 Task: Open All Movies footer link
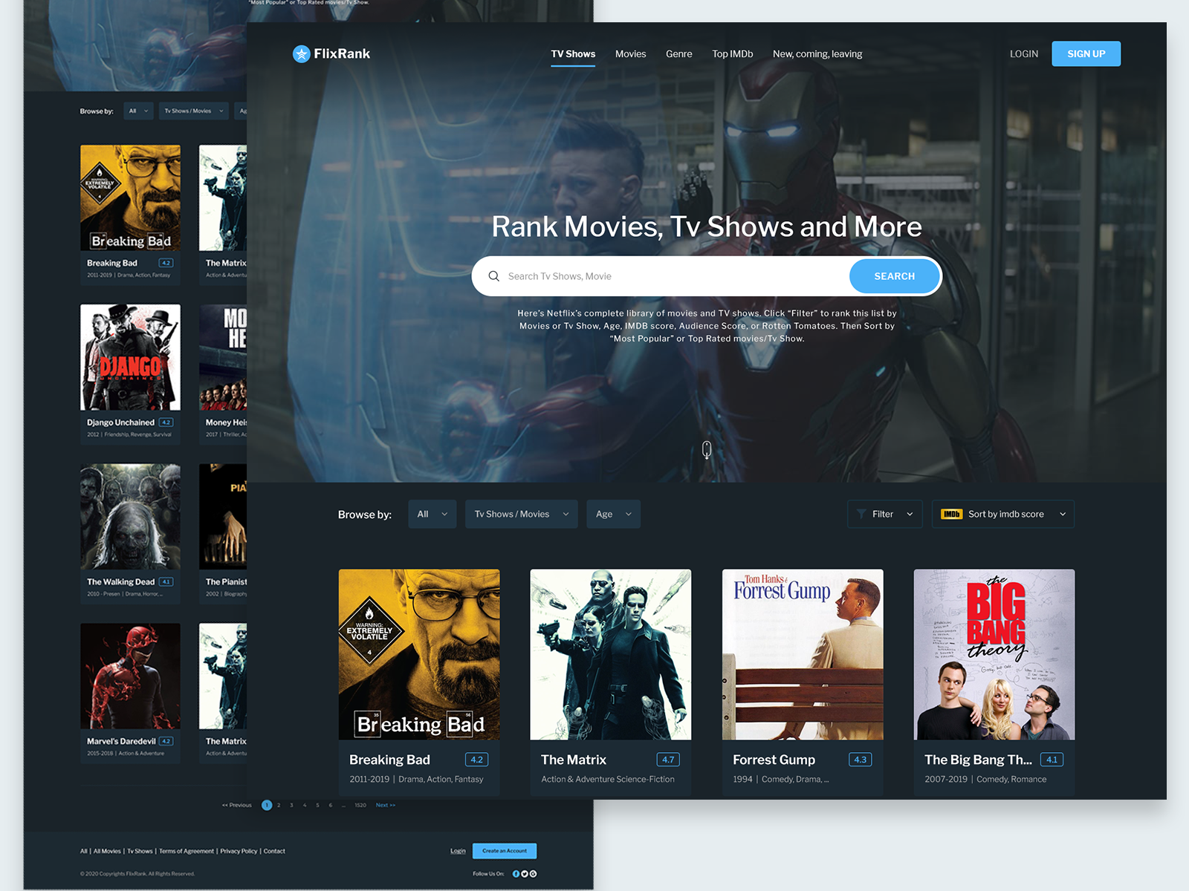click(107, 852)
